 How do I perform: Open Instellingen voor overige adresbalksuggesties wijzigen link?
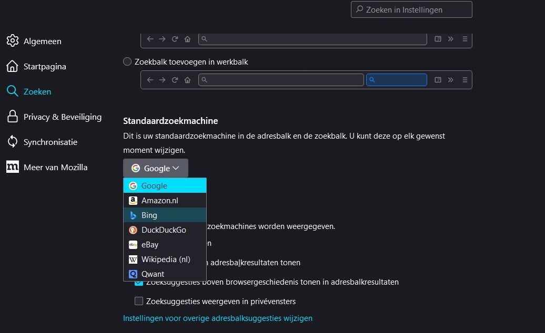(x=218, y=318)
